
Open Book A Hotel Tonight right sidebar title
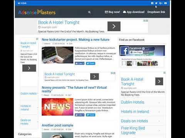coord(132,82)
